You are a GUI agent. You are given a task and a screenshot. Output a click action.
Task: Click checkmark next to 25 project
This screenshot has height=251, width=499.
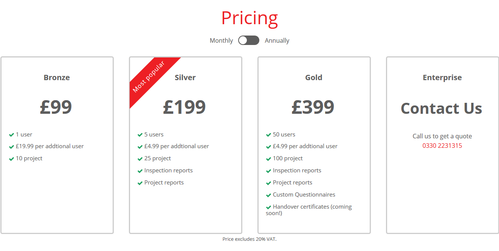pos(140,159)
